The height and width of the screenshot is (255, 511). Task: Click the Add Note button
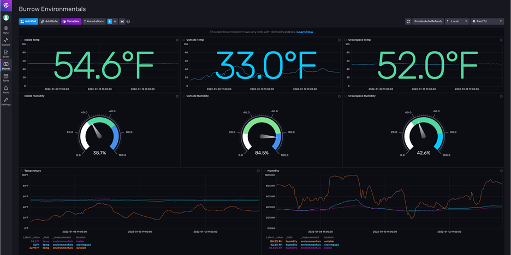(50, 21)
